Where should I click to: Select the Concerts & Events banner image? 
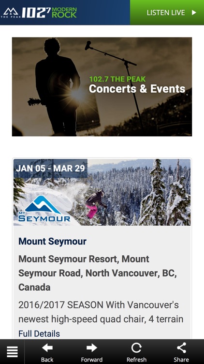102,87
